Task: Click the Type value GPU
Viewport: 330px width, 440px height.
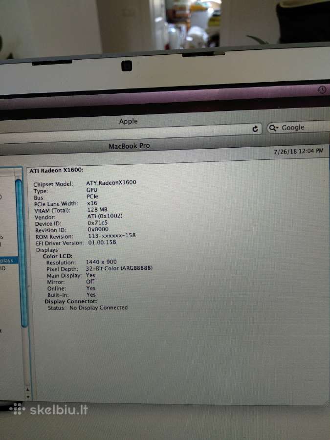Action: (92, 190)
